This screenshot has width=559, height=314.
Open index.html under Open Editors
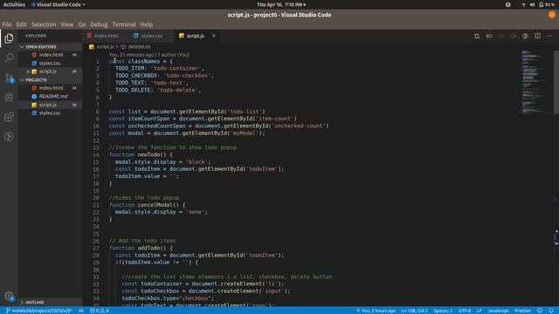51,55
